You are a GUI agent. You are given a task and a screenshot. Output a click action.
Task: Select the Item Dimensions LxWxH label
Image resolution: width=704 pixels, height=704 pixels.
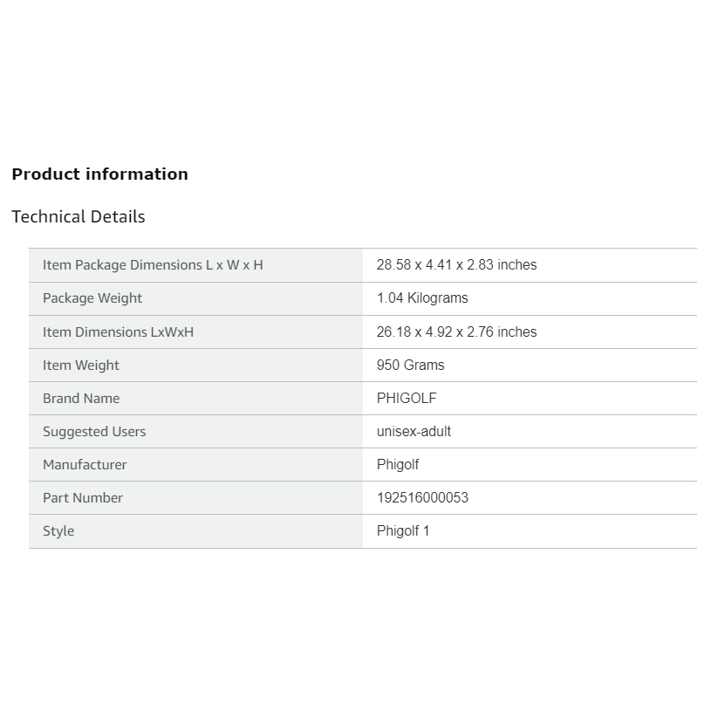click(x=118, y=331)
